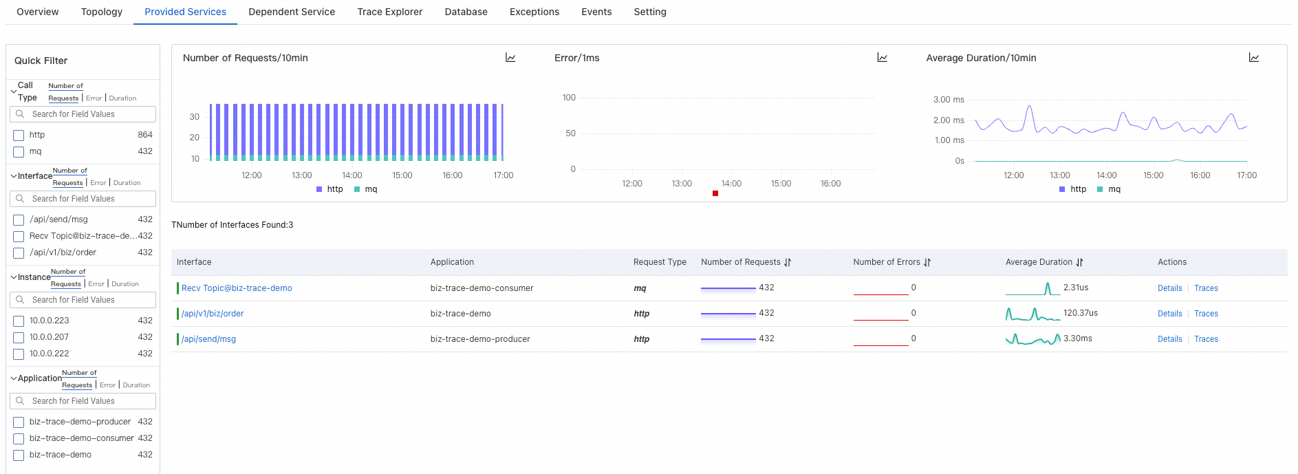Screen dimensions: 1298x474
Task: Enable the biz-trace-demo-consumer application checkbox
Action: click(19, 439)
